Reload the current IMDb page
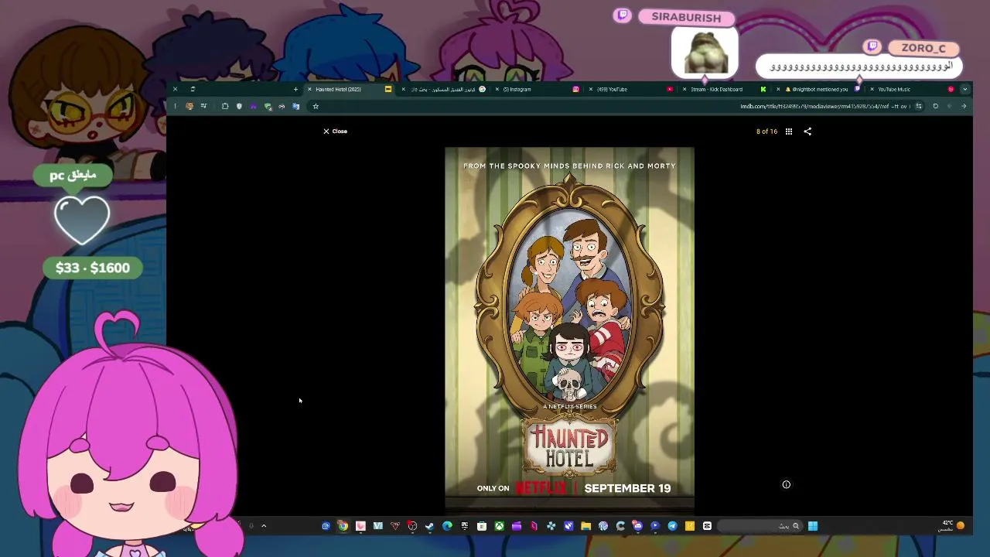 pos(935,106)
